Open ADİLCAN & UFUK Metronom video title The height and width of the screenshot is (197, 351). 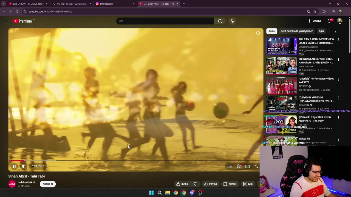(x=316, y=41)
